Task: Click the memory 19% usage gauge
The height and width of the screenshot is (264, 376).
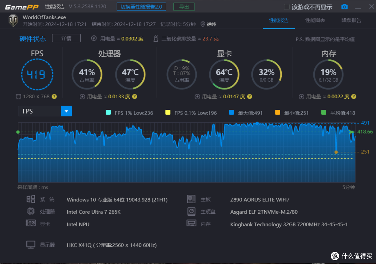Action: point(328,74)
